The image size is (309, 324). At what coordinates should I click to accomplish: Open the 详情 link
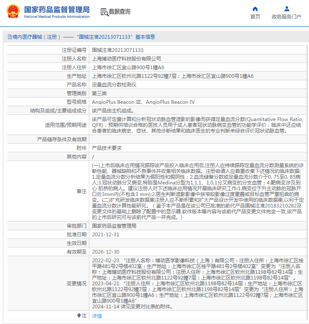pos(97,316)
